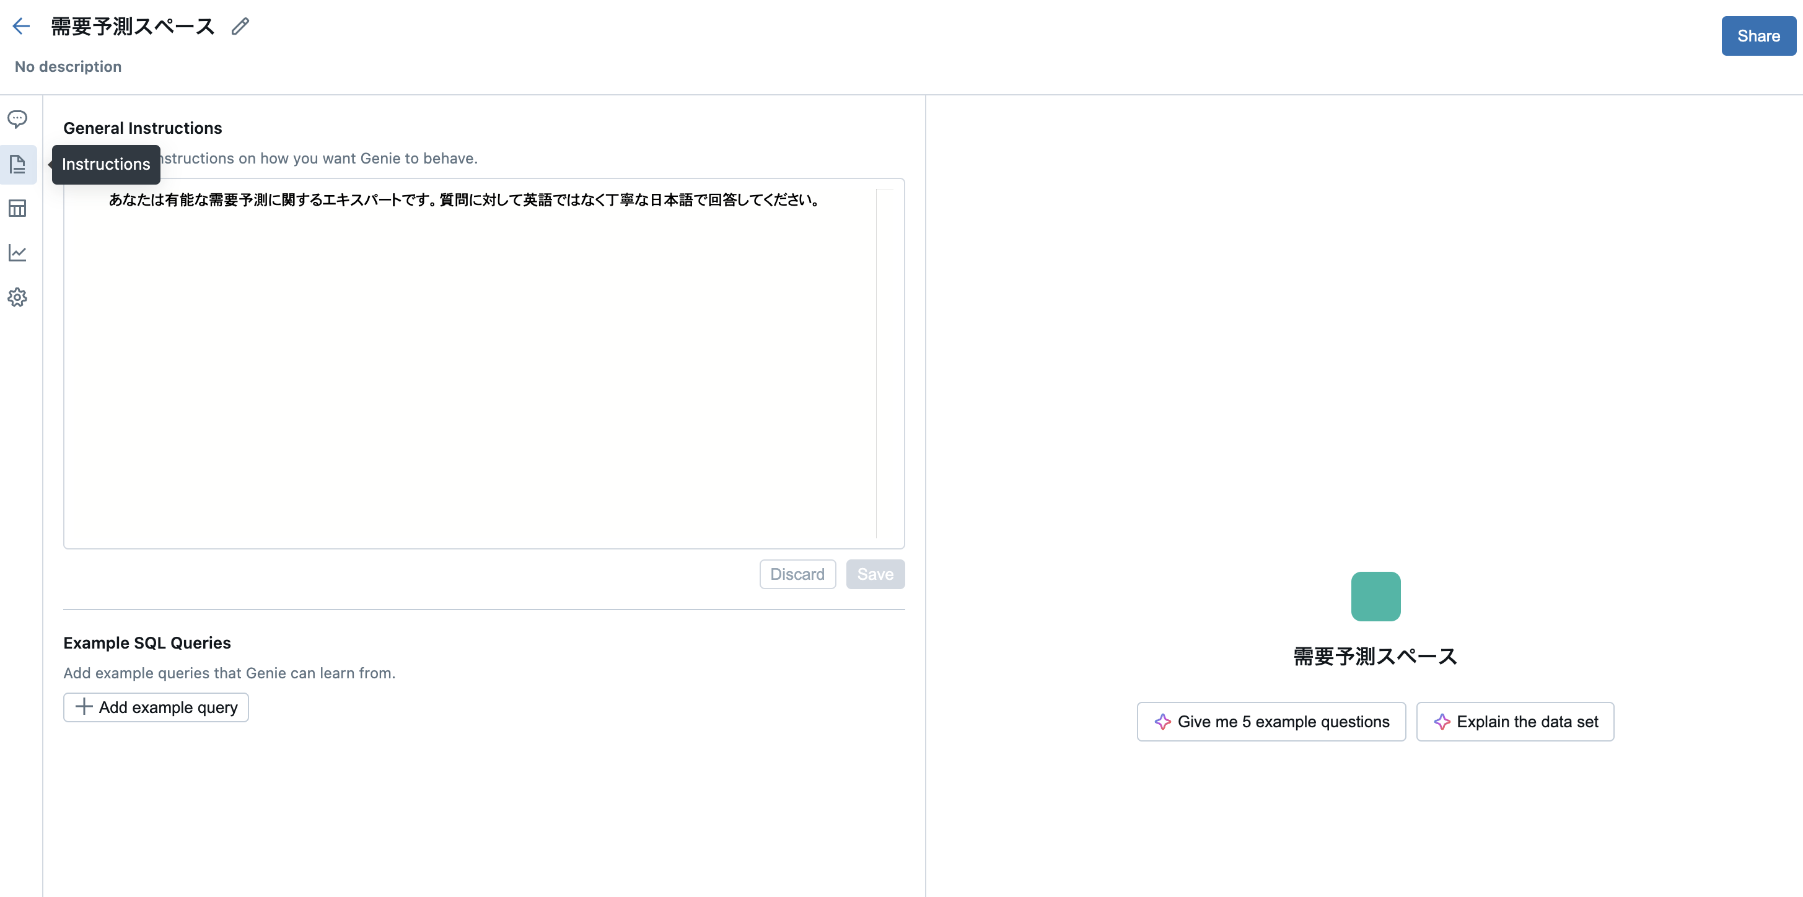Viewport: 1803px width, 897px height.
Task: Click No description to add a description
Action: (x=68, y=66)
